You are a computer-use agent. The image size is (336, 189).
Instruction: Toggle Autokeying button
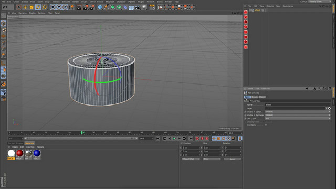(202, 139)
